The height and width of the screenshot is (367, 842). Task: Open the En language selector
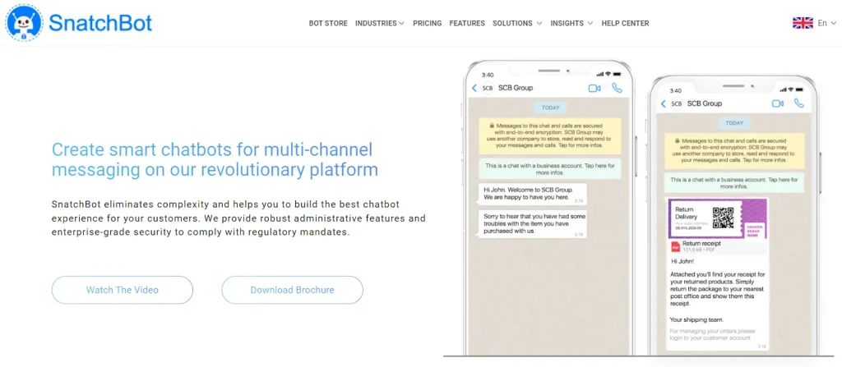[x=825, y=23]
